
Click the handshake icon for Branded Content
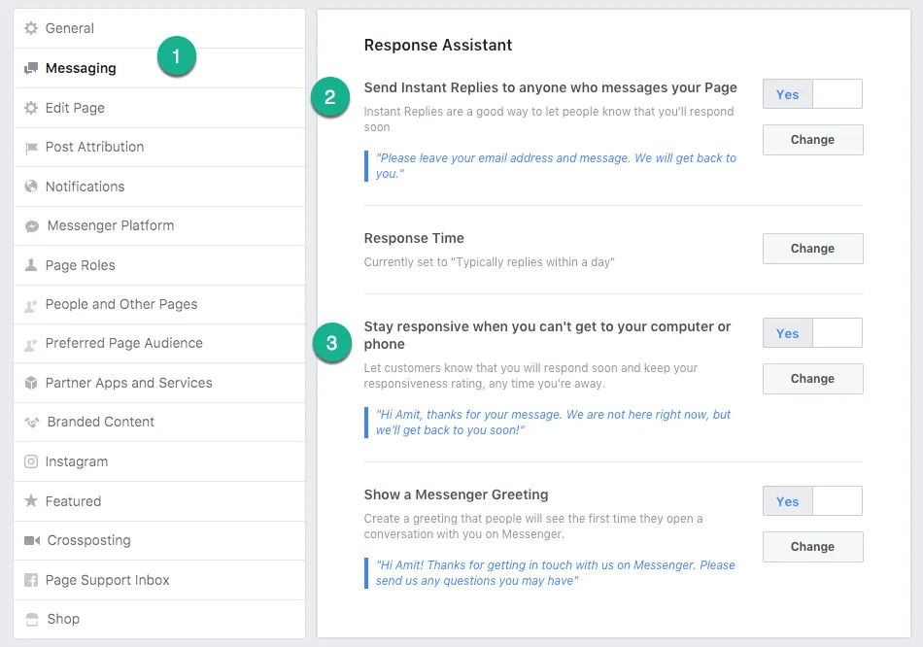click(x=31, y=423)
